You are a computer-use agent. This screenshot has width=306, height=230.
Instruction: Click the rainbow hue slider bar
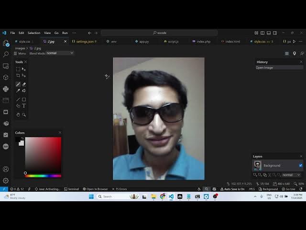(43, 176)
